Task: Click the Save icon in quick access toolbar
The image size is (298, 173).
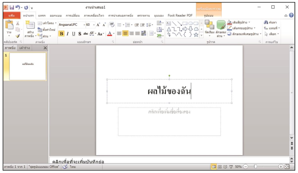Action: [x=12, y=7]
